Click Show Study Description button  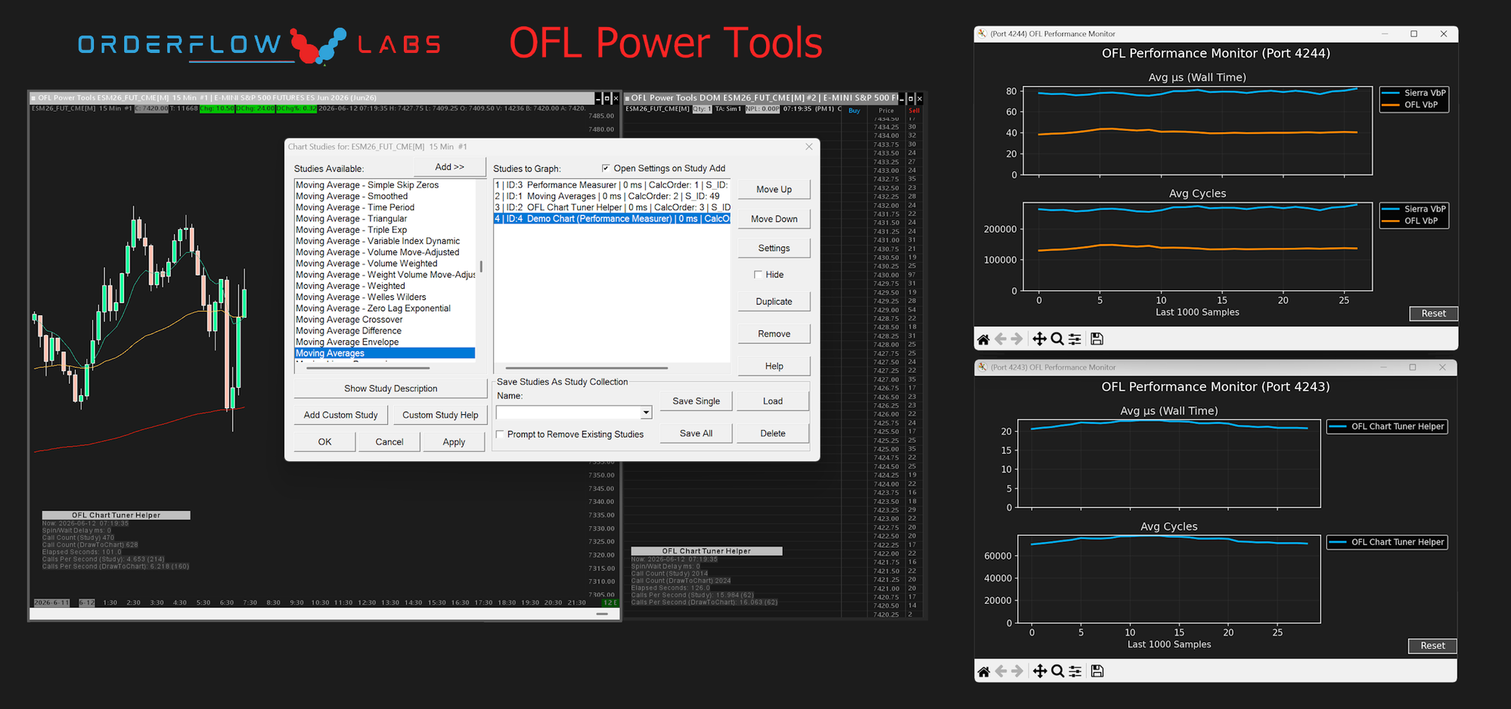click(390, 389)
